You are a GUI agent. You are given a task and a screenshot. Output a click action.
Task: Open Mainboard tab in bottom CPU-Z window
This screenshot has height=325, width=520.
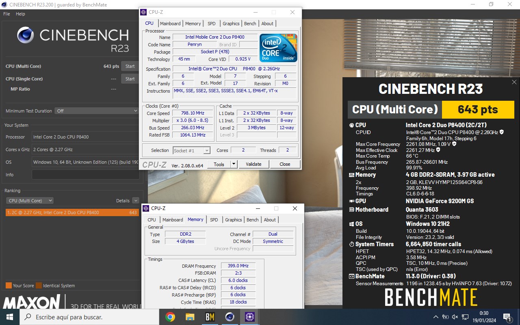point(173,220)
